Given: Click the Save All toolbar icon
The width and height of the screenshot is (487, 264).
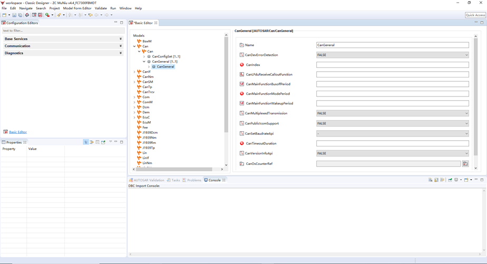Looking at the screenshot, I should (20, 15).
